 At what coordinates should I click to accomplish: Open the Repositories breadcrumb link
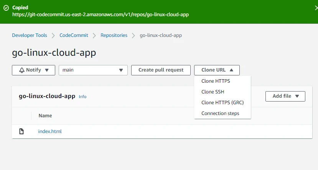(114, 35)
